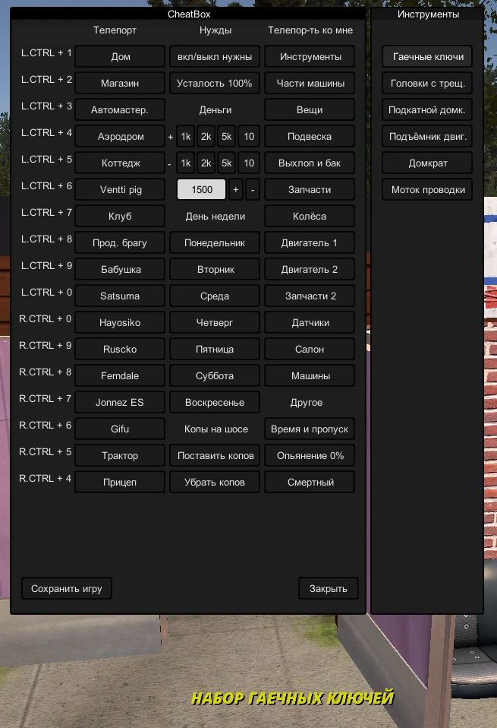Click Сохранить игру button

[66, 588]
